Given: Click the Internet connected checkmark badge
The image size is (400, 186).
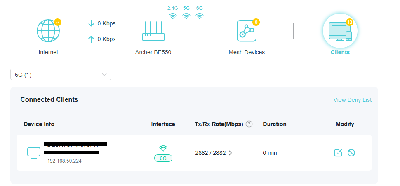Looking at the screenshot, I should tap(58, 22).
